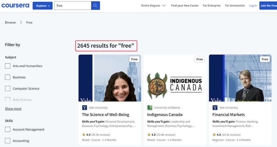Click the Log In link
Image resolution: width=277 pixels, height=147 pixels.
pos(253,5)
